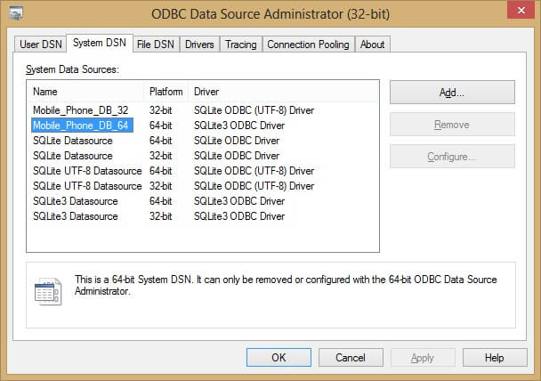Select the Mobile_Phone_DB_64 entry
The width and height of the screenshot is (541, 381).
(x=81, y=126)
